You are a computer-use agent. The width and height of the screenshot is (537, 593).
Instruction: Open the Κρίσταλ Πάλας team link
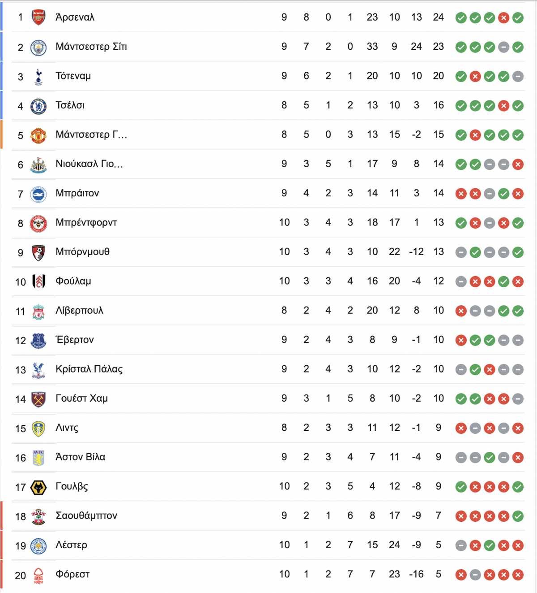click(x=89, y=369)
